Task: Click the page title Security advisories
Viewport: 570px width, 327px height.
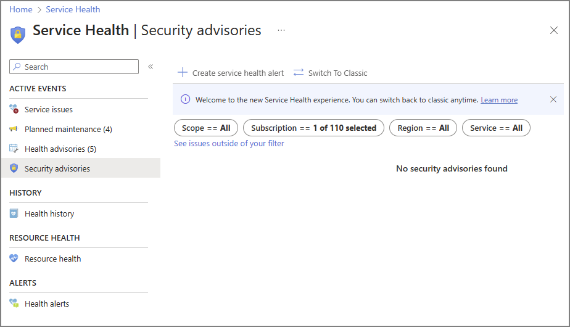Action: [x=201, y=31]
